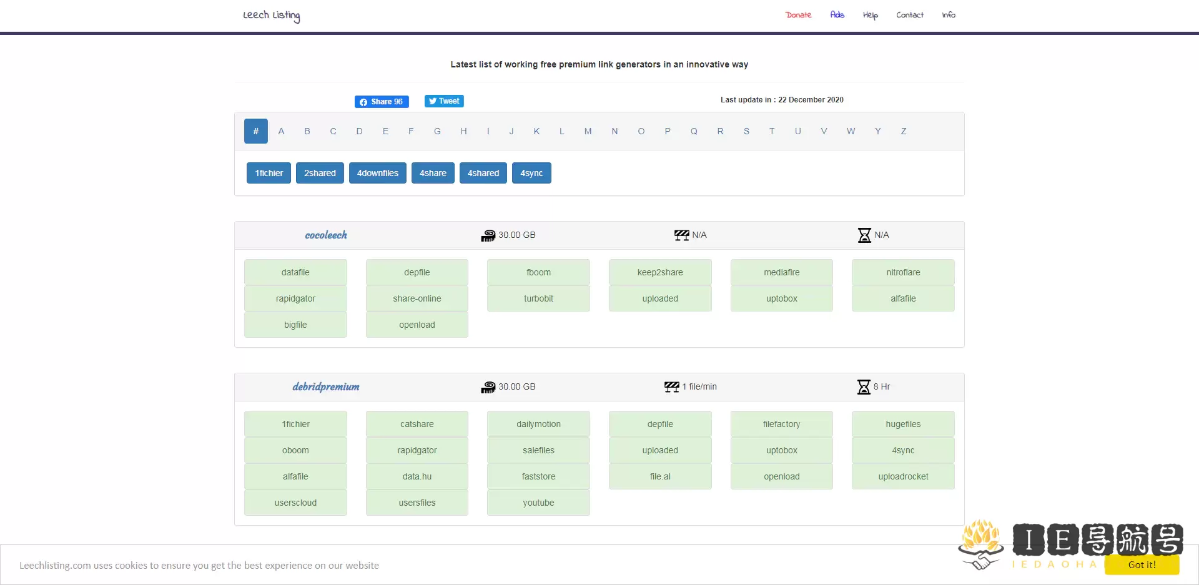Select the # filter tab

(x=255, y=131)
